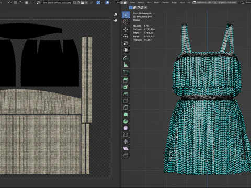Activate the Scale tool
251x188 pixels.
click(x=125, y=43)
